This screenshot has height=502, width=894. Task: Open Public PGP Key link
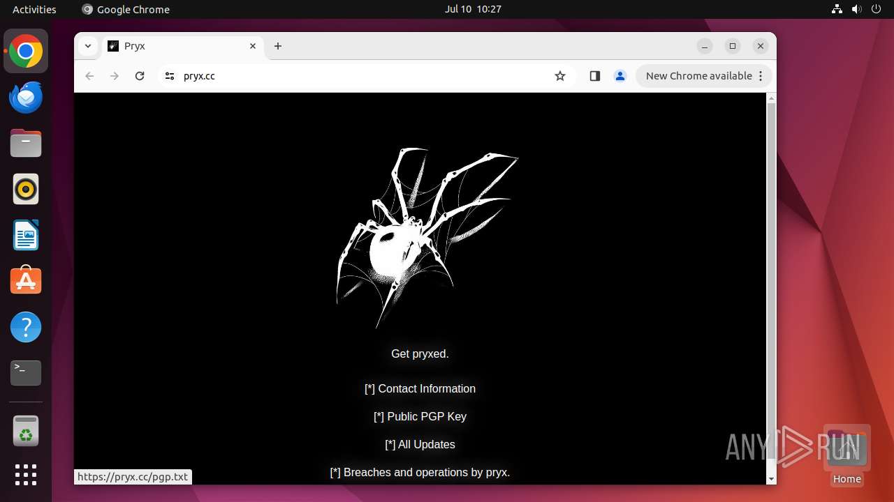coord(420,416)
